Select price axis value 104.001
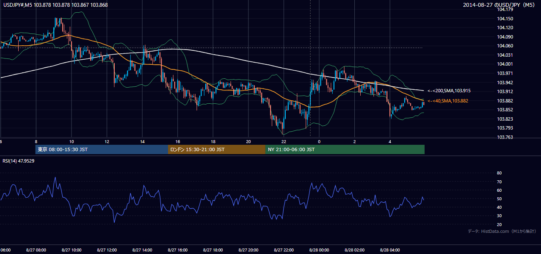 pos(505,64)
